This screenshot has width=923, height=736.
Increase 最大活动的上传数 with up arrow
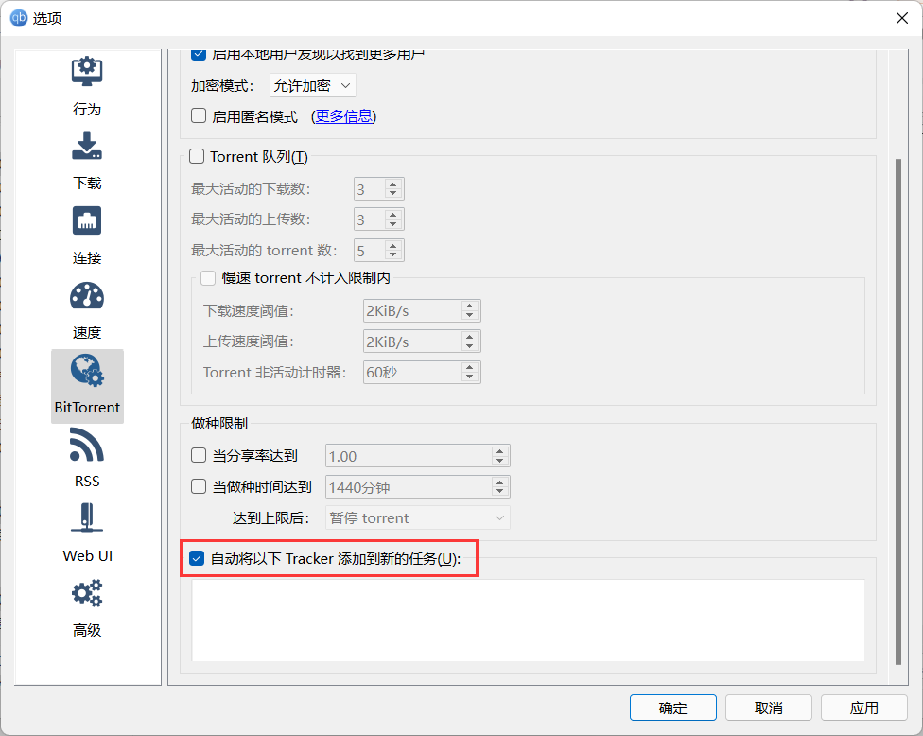point(393,215)
